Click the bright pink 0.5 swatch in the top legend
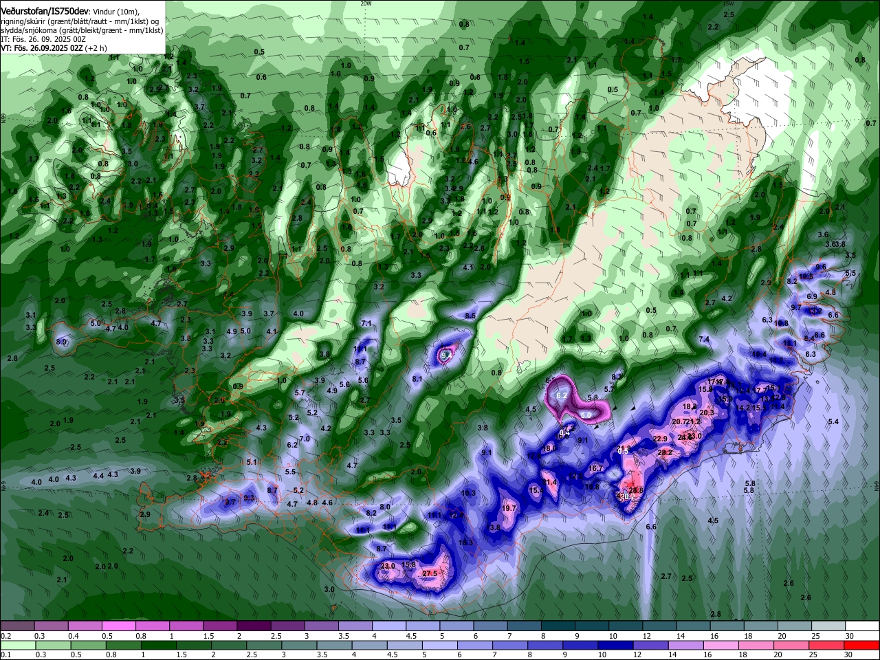Screen dimensions: 880x660 tap(118, 626)
